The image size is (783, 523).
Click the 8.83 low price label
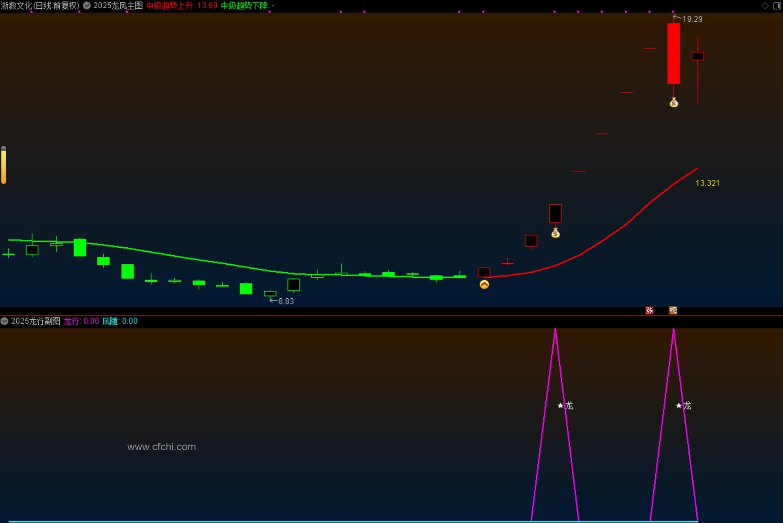click(286, 301)
